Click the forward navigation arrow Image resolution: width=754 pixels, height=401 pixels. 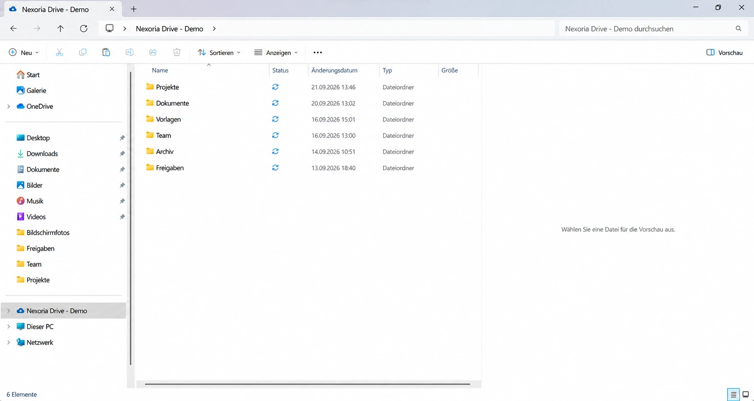pos(37,29)
